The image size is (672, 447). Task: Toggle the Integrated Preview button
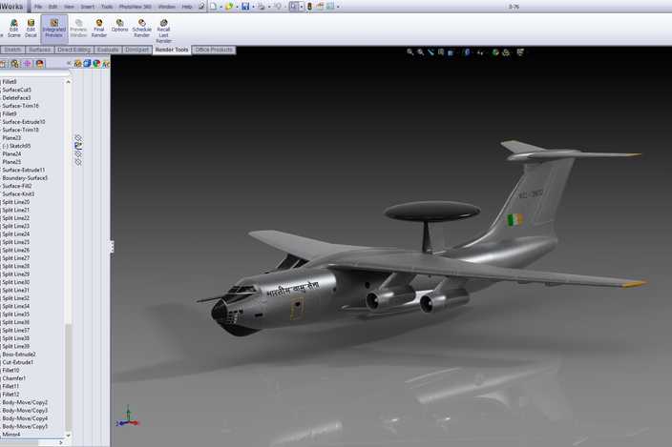[x=54, y=29]
